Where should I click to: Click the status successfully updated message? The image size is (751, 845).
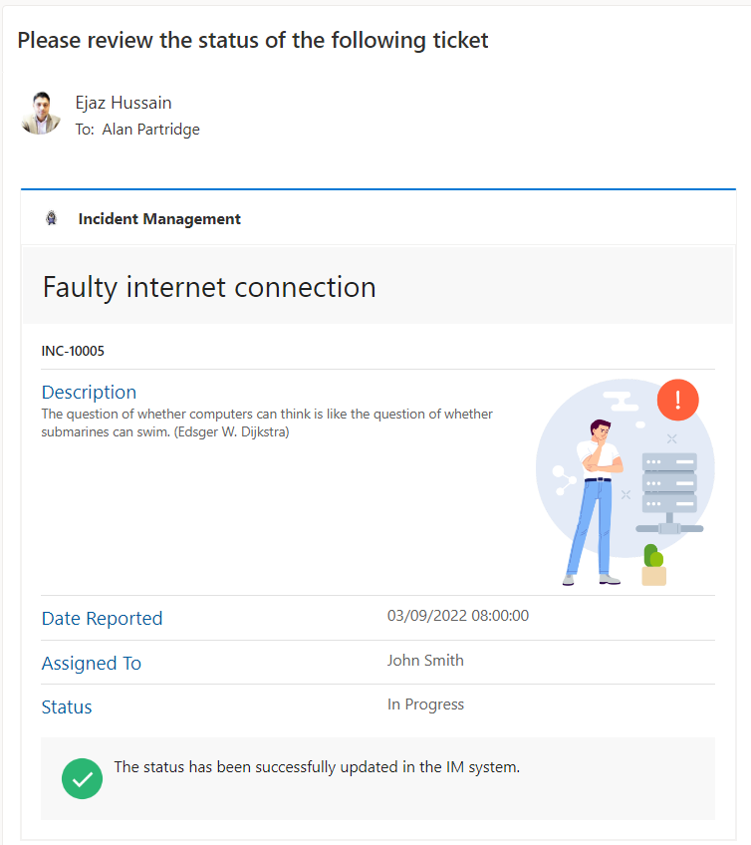[x=317, y=767]
